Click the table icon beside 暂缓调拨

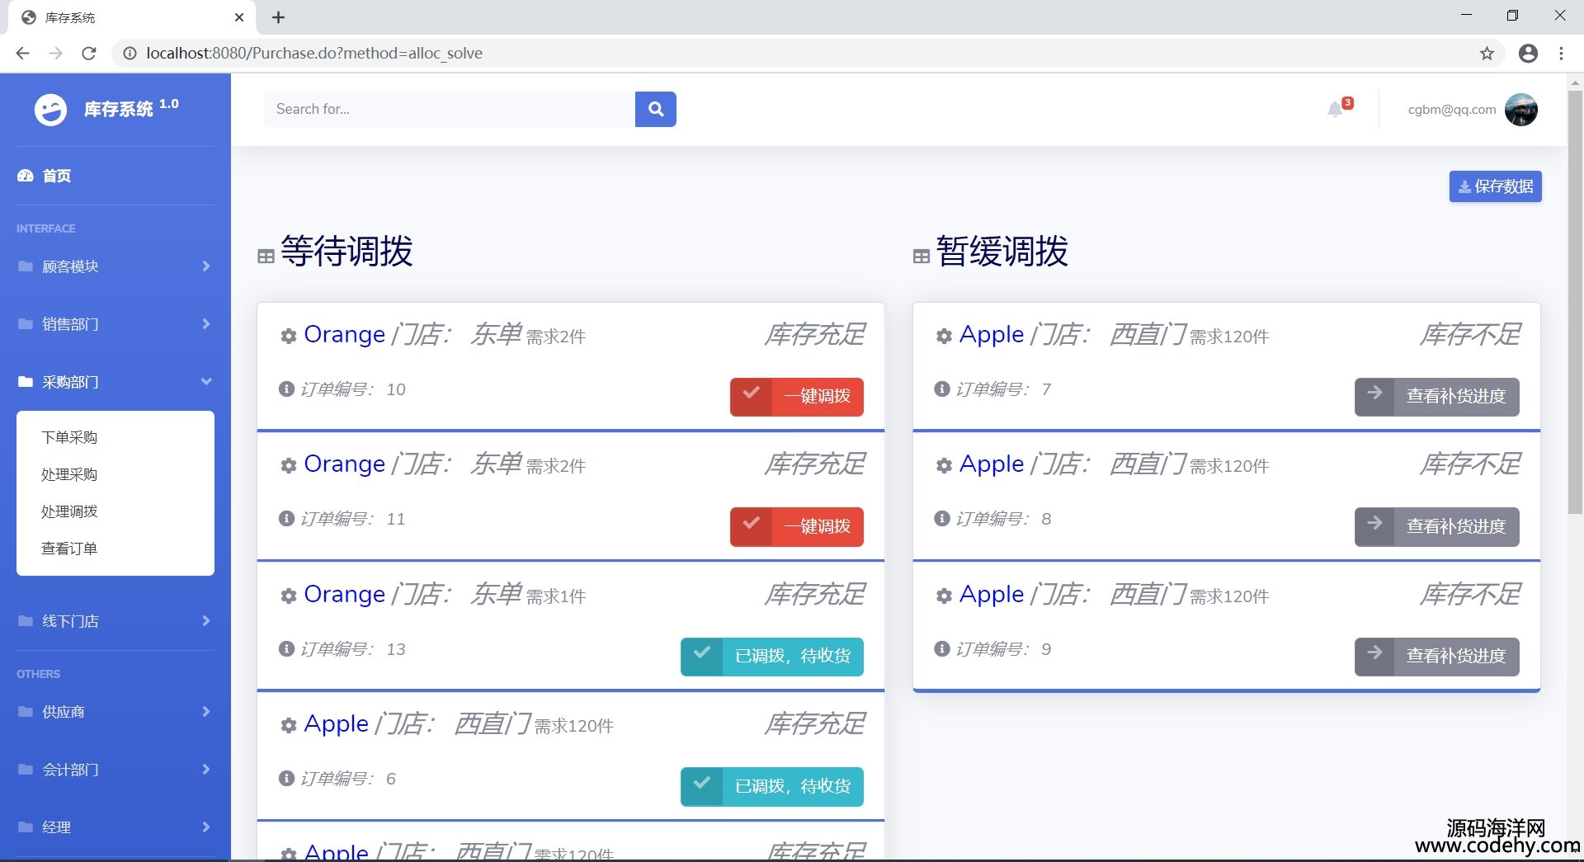point(922,257)
